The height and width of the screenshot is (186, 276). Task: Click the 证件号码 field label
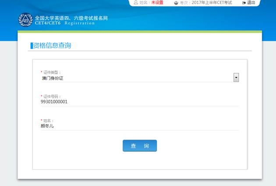(x=52, y=96)
